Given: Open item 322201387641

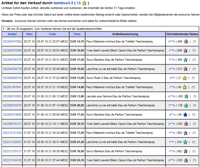Looking at the screenshot, I should pos(12,87).
